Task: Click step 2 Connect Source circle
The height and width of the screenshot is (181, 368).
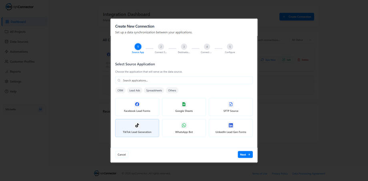Action: (161, 46)
